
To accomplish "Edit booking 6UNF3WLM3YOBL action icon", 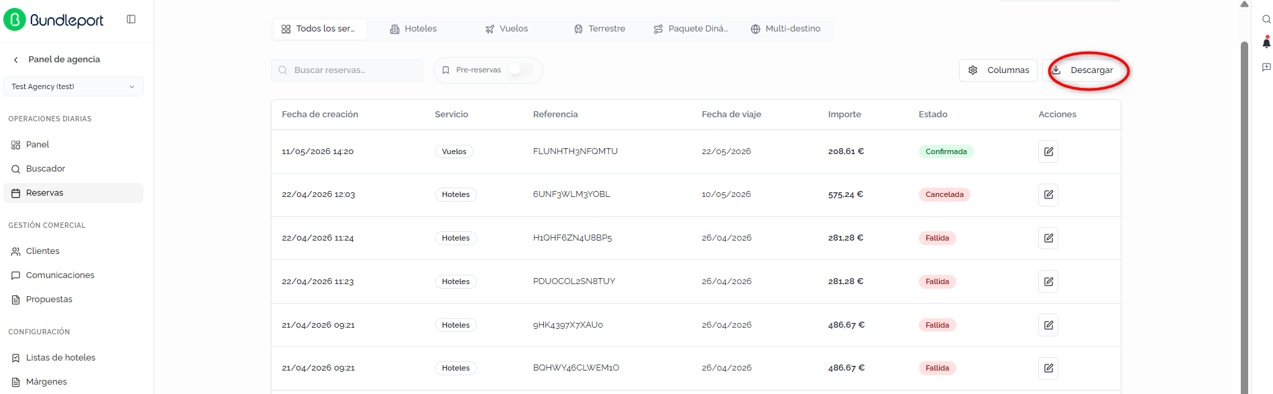I will 1048,195.
